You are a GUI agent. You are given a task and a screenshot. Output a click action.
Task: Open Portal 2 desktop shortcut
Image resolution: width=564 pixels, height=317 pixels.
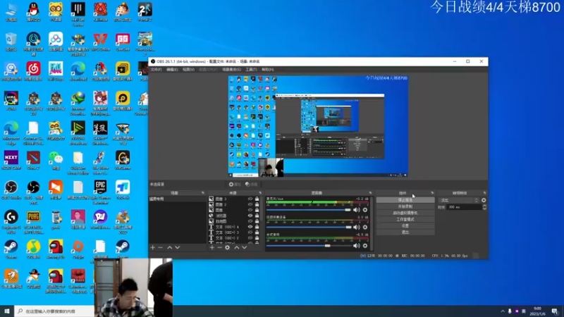click(x=145, y=12)
